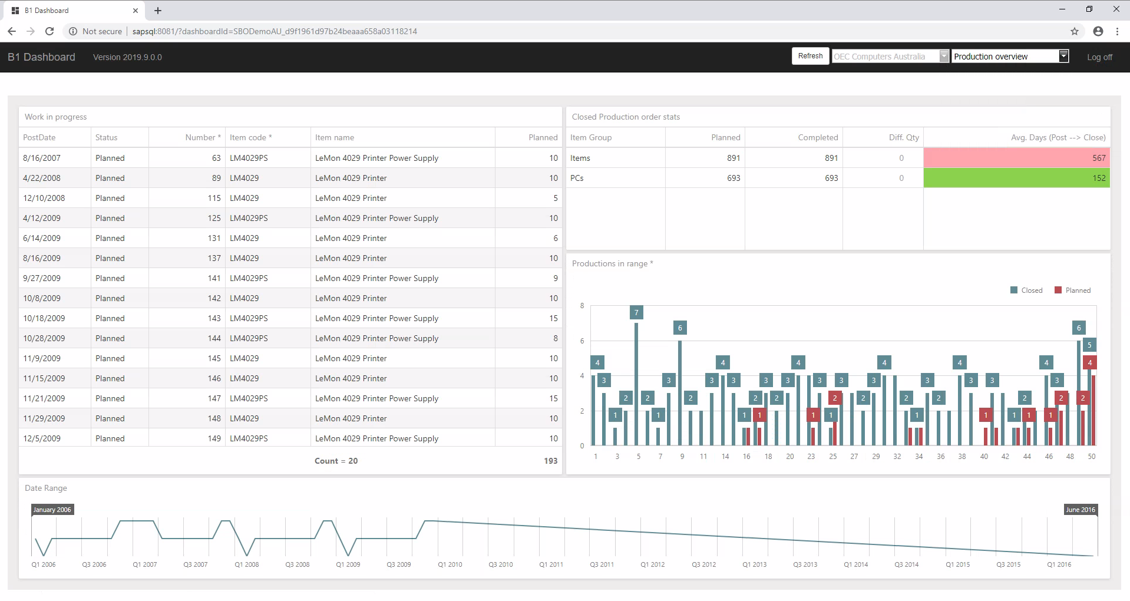
Task: Open the Chrome three-dot menu icon
Action: (1118, 31)
